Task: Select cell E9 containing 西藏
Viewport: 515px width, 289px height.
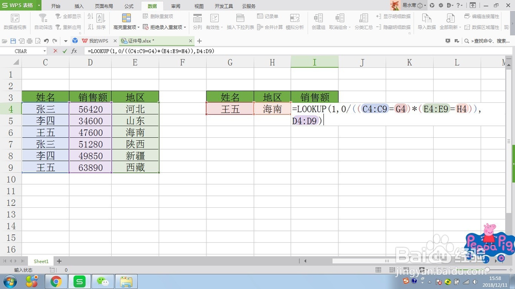Action: [x=135, y=168]
